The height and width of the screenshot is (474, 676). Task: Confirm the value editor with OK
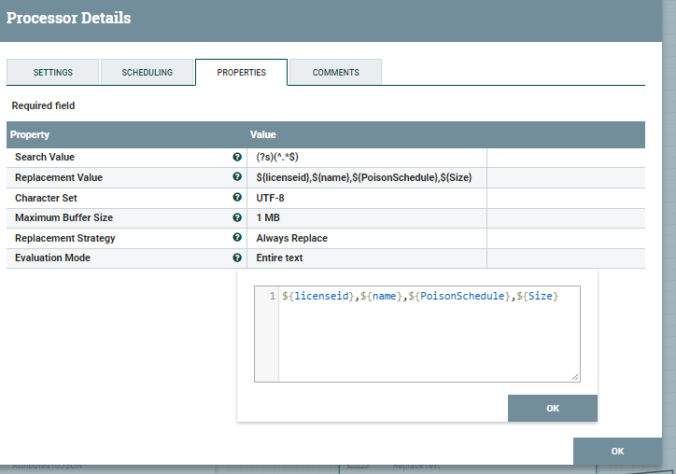click(552, 408)
